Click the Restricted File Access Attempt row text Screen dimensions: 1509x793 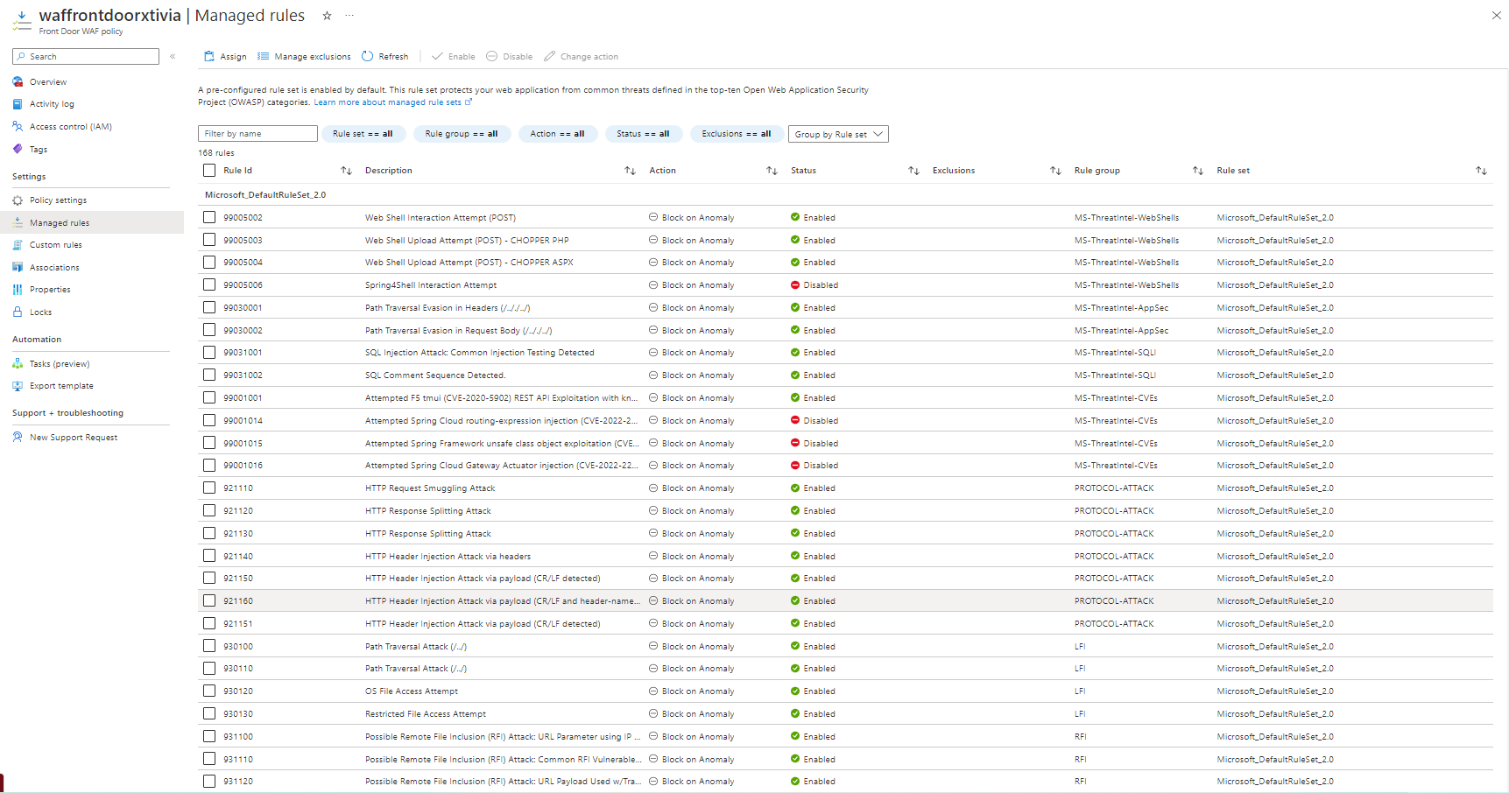(x=426, y=714)
